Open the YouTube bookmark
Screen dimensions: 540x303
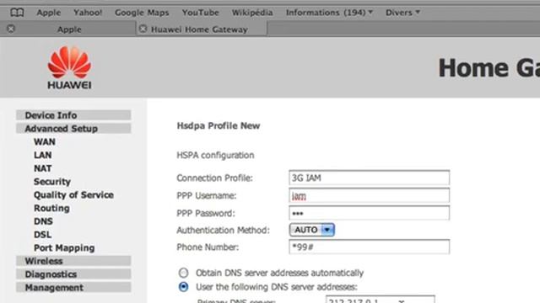201,13
